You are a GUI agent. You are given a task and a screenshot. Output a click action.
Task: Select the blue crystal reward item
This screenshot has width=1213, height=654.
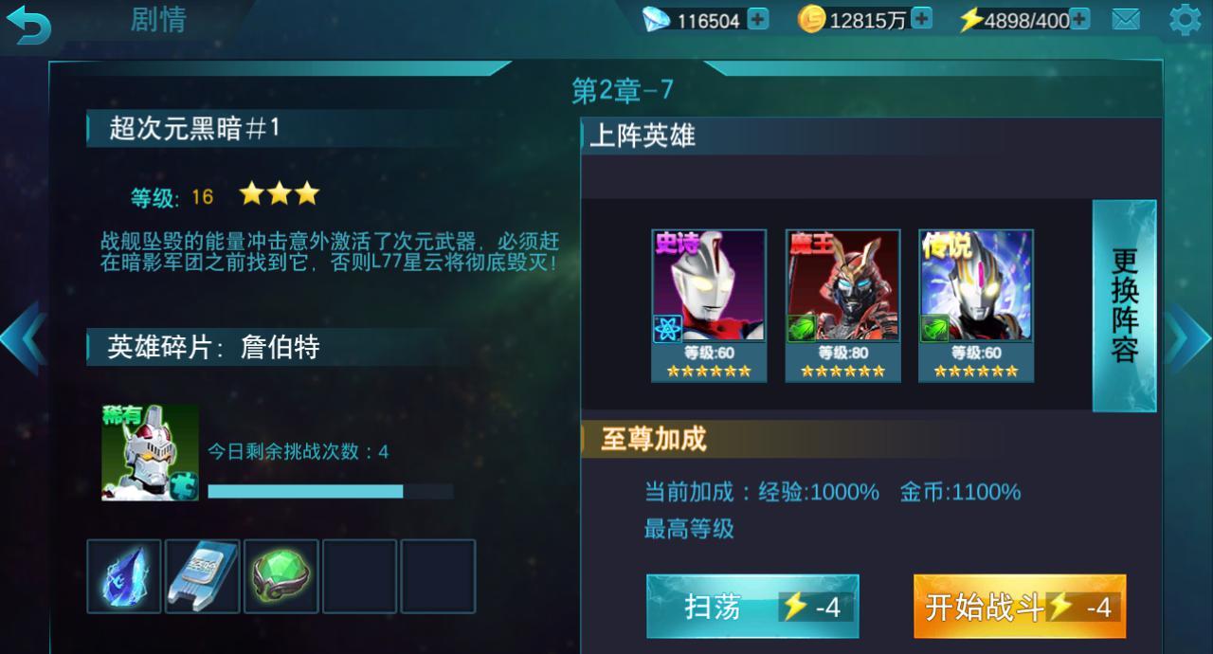124,576
